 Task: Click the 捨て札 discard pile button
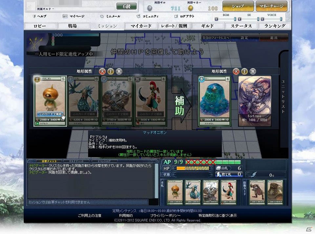(x=229, y=174)
